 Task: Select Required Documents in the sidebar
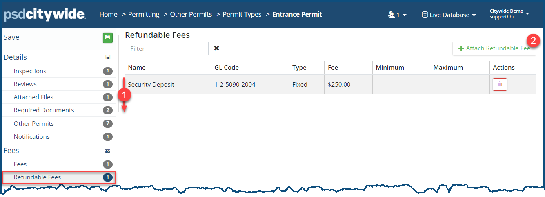[x=44, y=110]
